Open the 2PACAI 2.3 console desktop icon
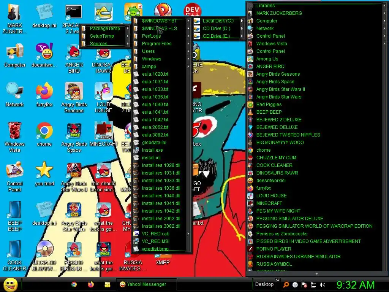The image size is (389, 292). tap(74, 18)
